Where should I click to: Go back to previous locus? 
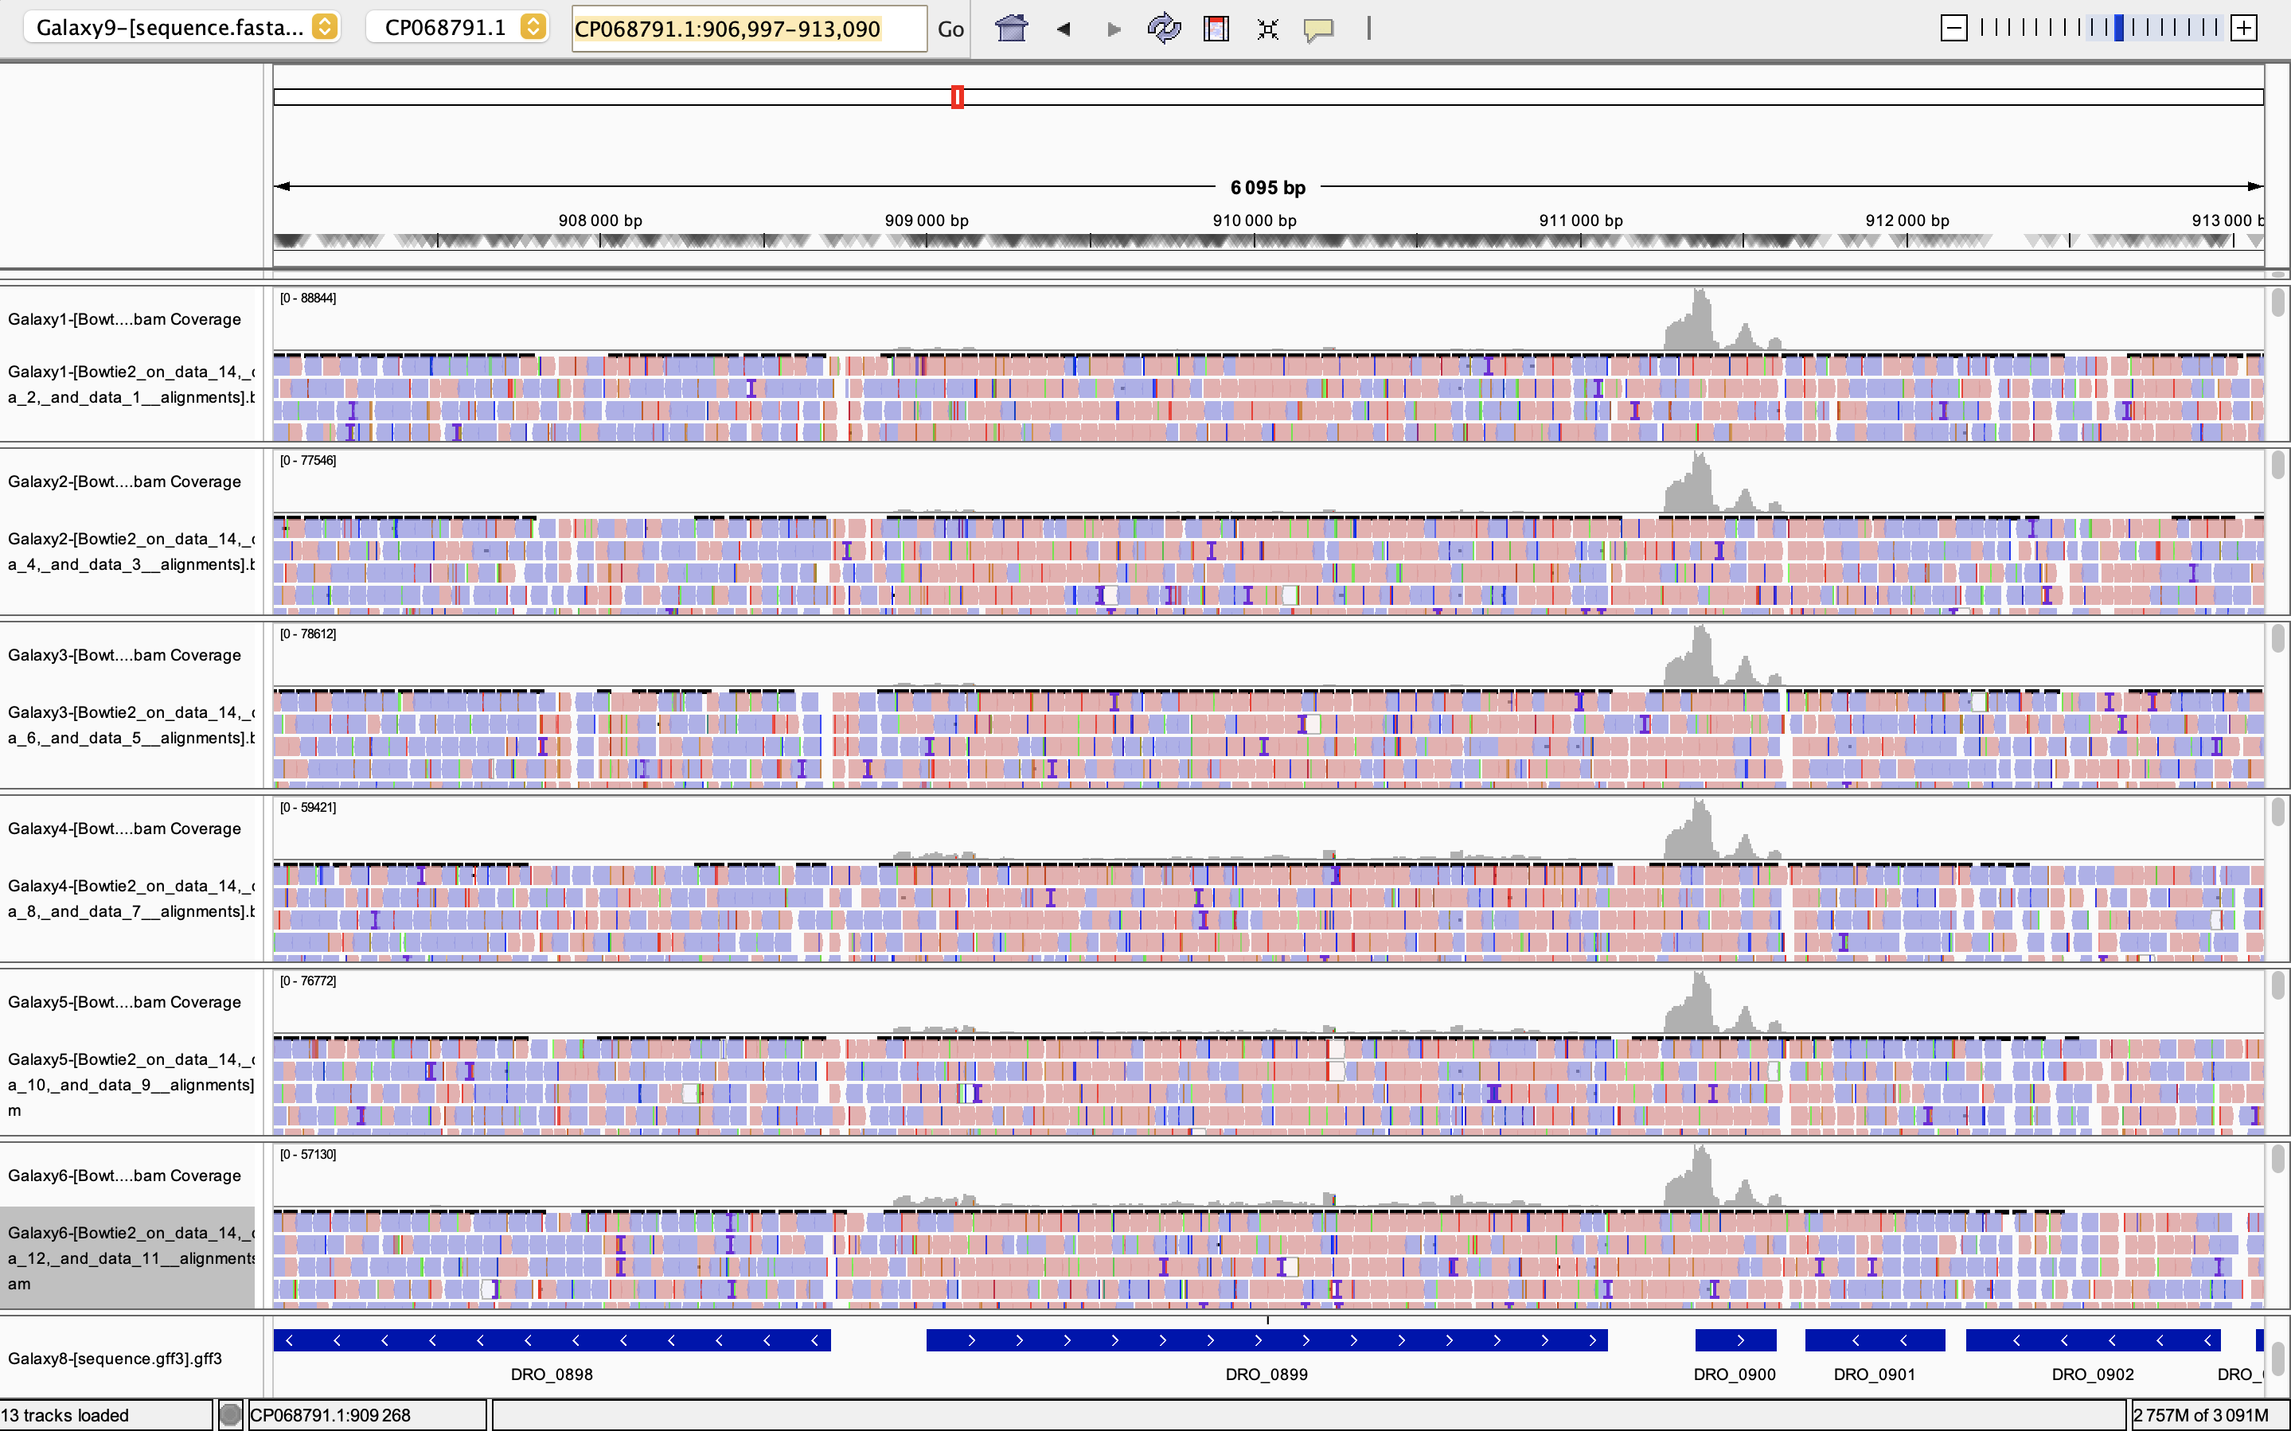pyautogui.click(x=1064, y=29)
